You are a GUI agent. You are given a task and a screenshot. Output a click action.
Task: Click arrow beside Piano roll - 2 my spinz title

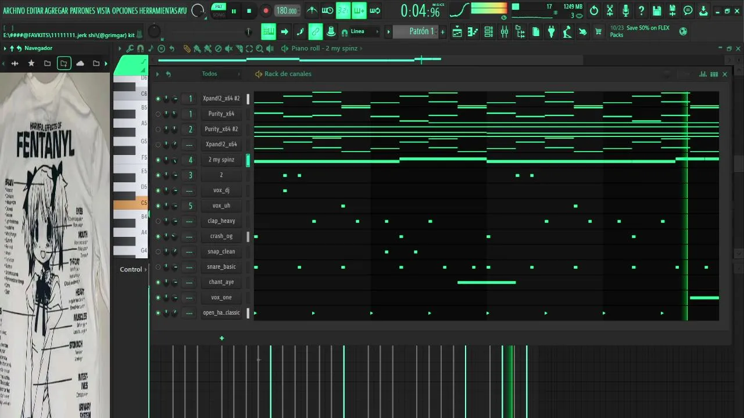tap(362, 49)
